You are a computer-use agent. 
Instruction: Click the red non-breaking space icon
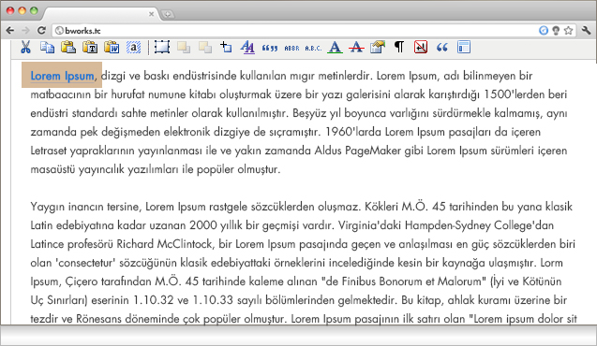tap(421, 48)
